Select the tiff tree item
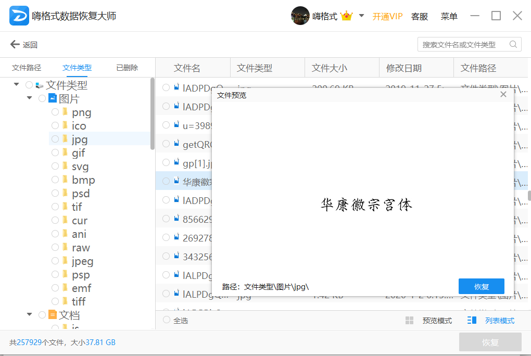Screen dimensions: 531x356 coord(79,301)
